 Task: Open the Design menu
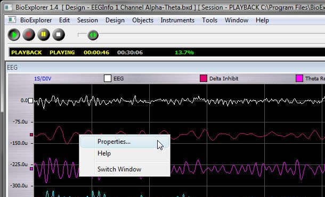[115, 20]
